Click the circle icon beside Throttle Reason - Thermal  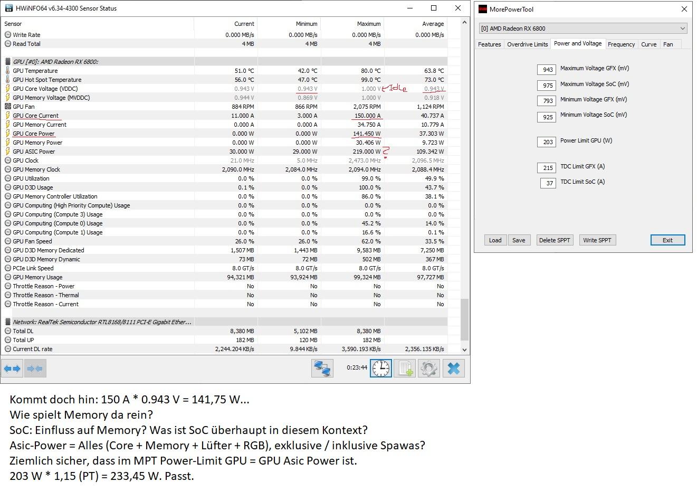coord(8,295)
